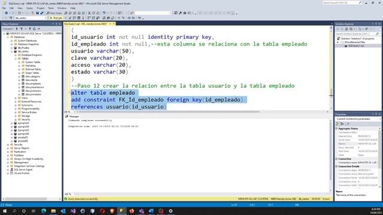Select the Views folder
Image resolution: width=383 pixels, height=215 pixels.
25,98
